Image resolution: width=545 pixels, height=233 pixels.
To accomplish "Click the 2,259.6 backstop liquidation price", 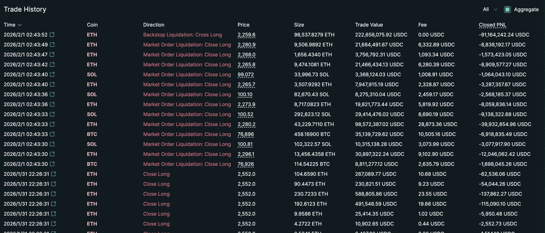I will point(246,34).
